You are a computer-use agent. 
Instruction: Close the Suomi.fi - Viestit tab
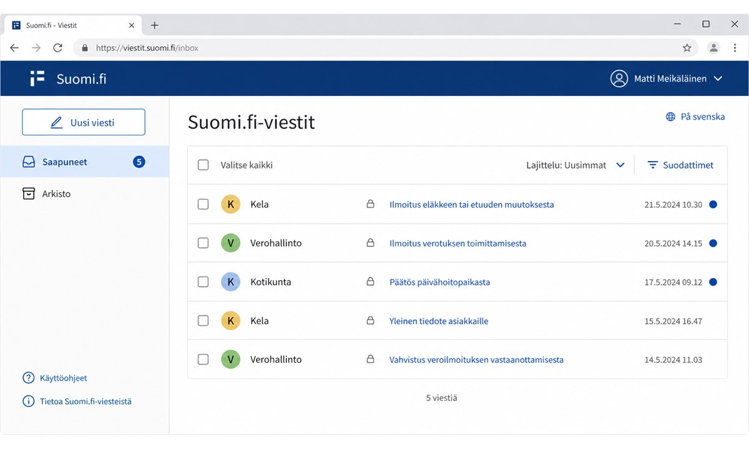tap(131, 26)
